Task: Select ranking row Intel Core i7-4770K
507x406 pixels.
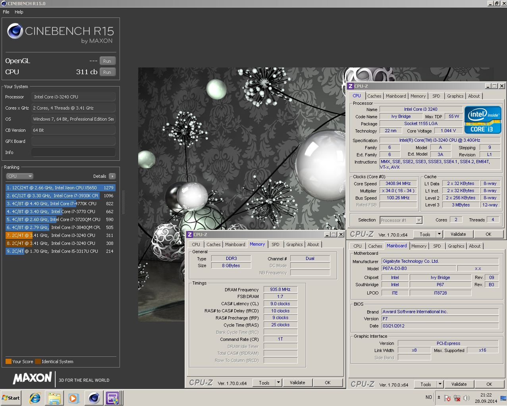Action: click(x=60, y=204)
